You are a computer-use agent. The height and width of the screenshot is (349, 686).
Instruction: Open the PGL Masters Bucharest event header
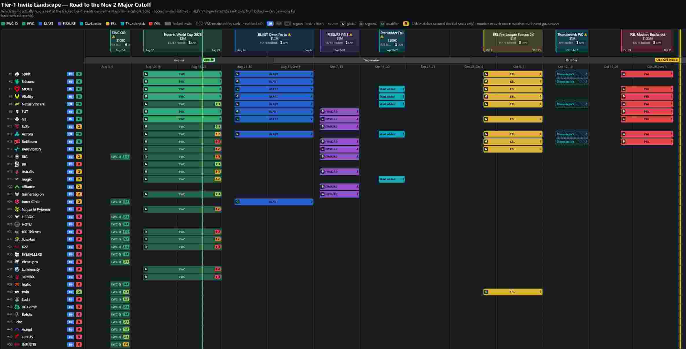coord(647,41)
